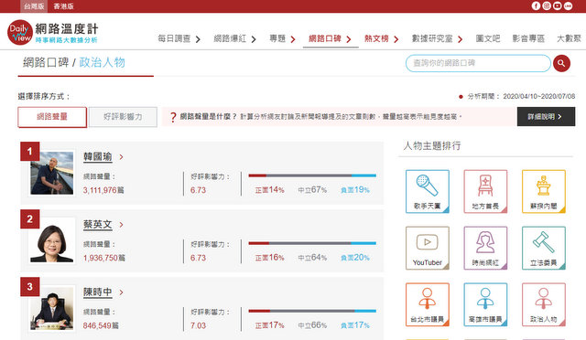Open the 台北市議員 category icon

coord(428,304)
